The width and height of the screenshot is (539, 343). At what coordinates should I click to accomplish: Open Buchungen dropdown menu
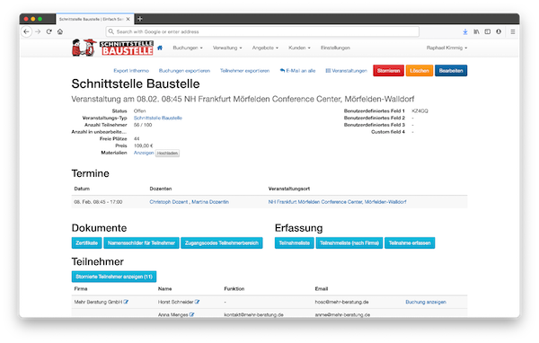pos(188,48)
